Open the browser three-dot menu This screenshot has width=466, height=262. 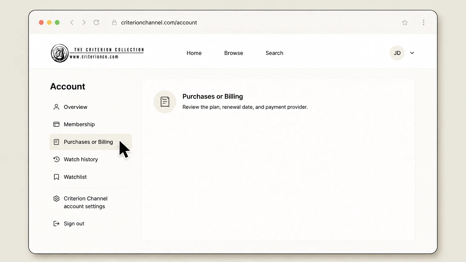tap(424, 22)
